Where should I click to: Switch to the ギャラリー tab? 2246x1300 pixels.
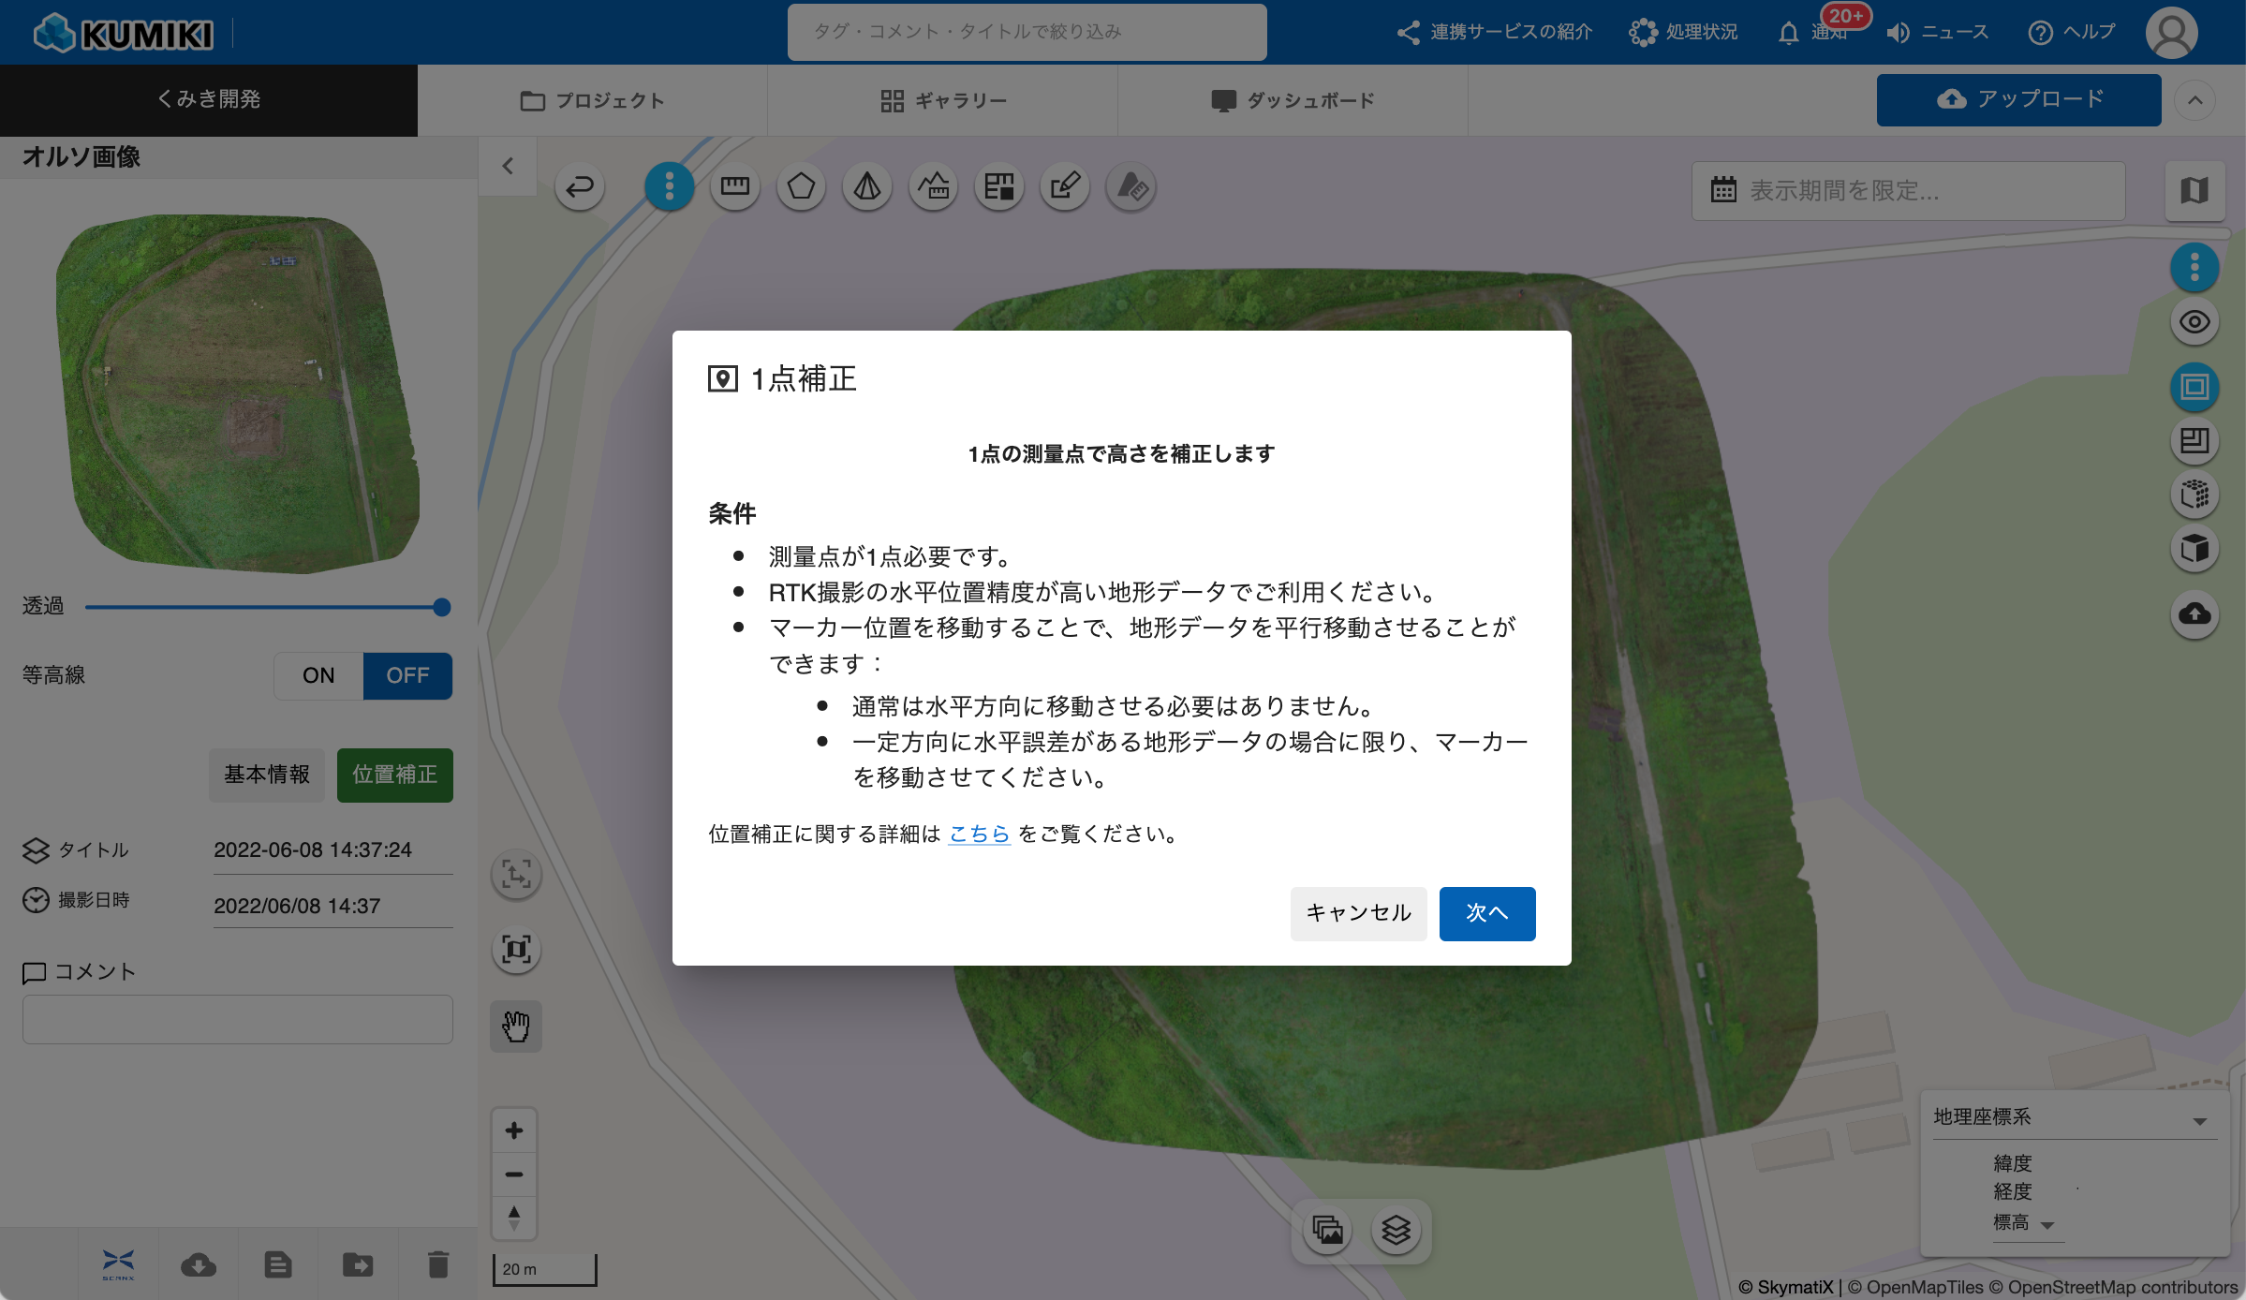(943, 100)
